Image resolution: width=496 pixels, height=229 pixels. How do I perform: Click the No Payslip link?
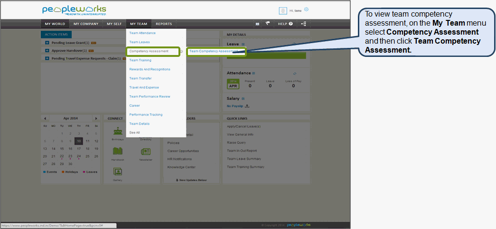(235, 106)
